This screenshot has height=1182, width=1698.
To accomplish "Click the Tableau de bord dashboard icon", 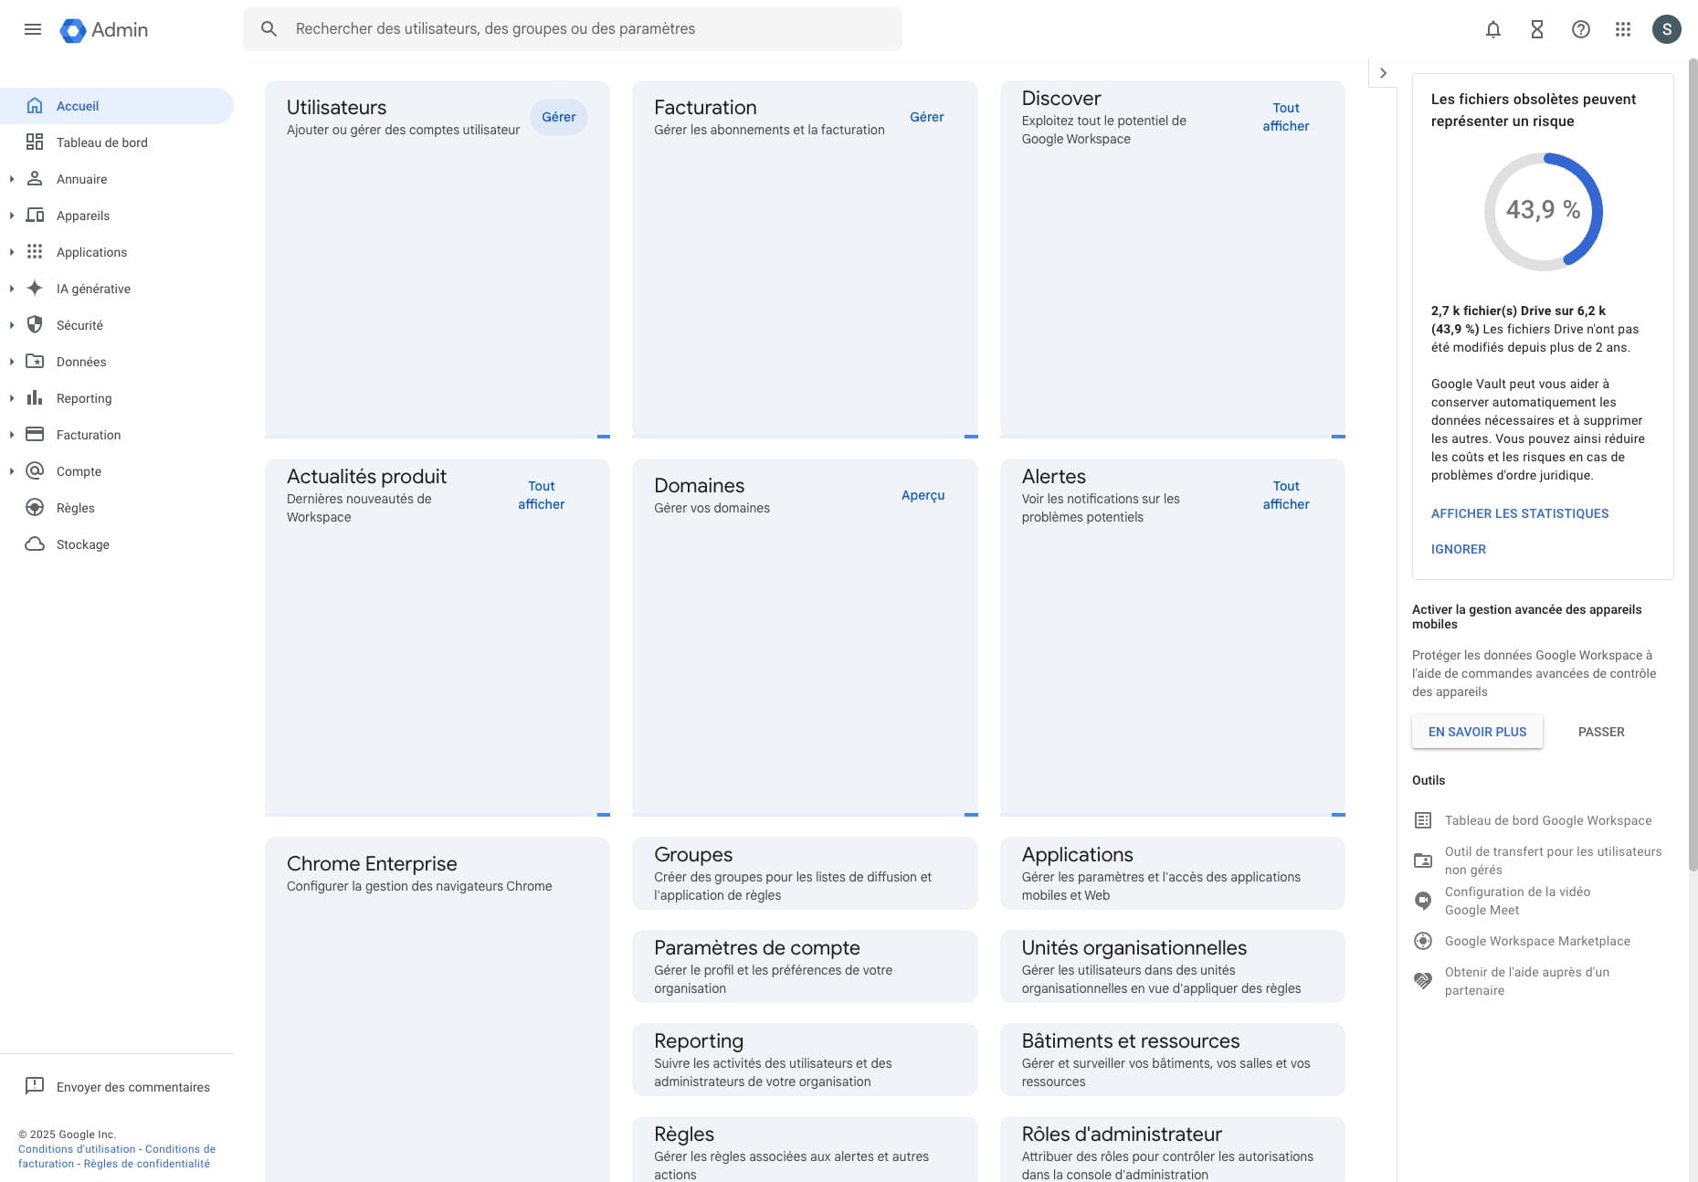I will [x=35, y=142].
